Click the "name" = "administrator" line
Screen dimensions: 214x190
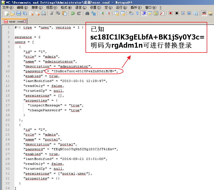[50, 61]
